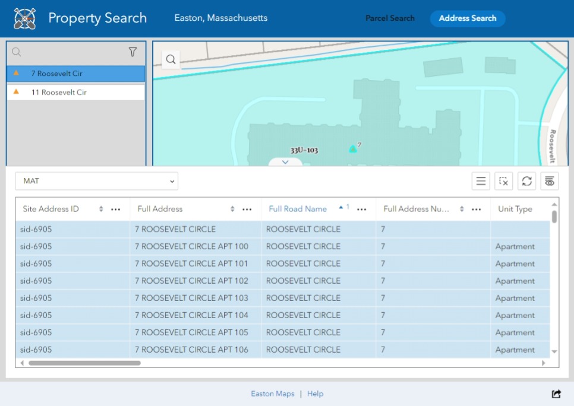Activate the map search magnifier
The image size is (574, 406).
click(171, 59)
